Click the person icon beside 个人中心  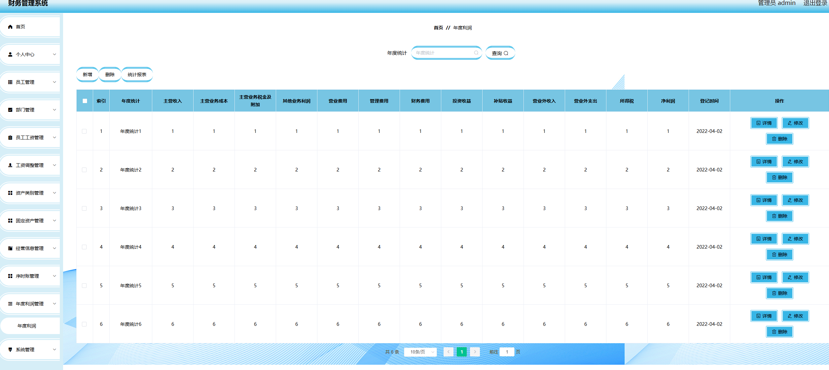[x=10, y=54]
